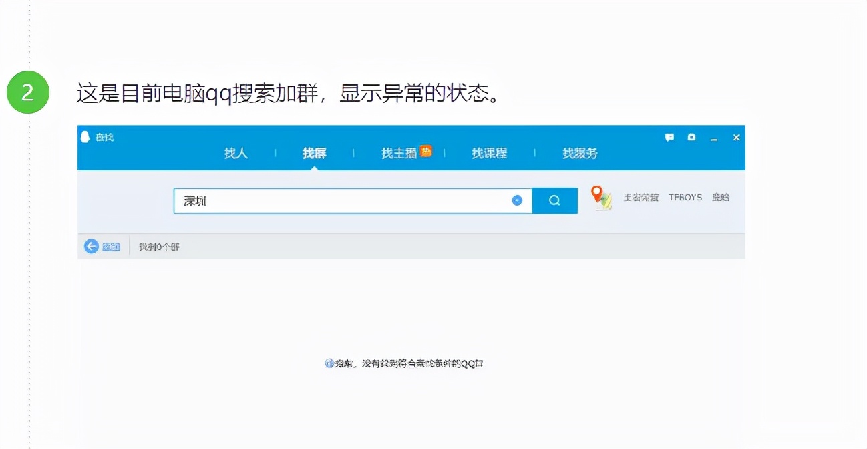Select the magnifier icon to search for 深圳
This screenshot has width=867, height=449.
[x=554, y=200]
